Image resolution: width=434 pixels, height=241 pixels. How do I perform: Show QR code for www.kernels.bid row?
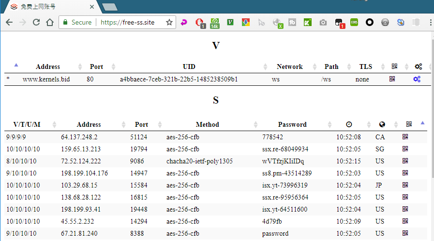click(392, 79)
